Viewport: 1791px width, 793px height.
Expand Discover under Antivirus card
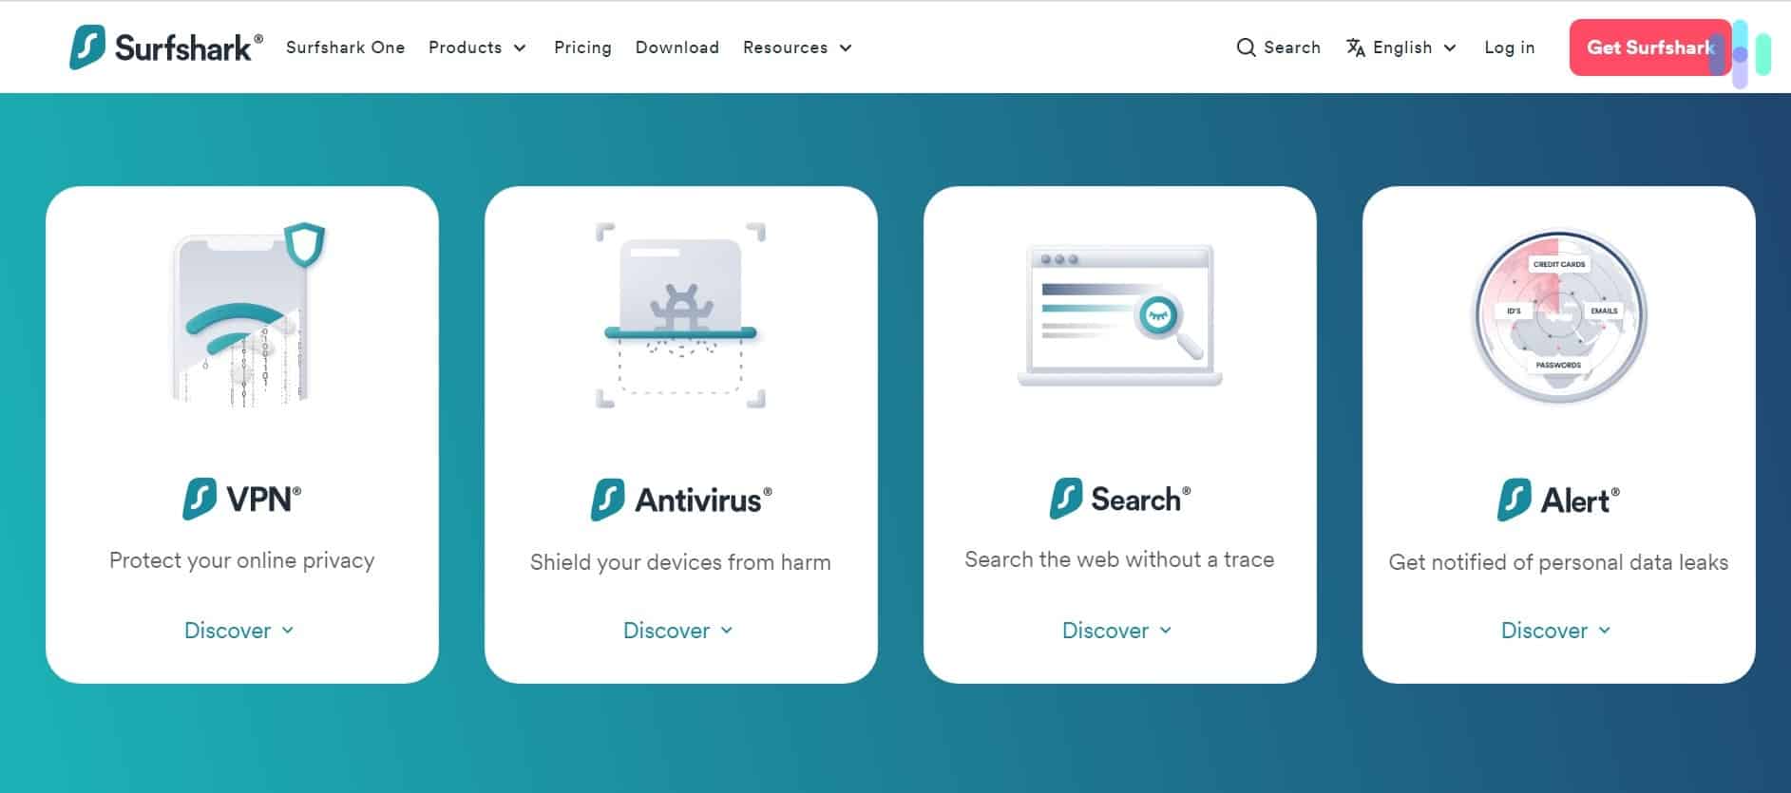point(678,631)
